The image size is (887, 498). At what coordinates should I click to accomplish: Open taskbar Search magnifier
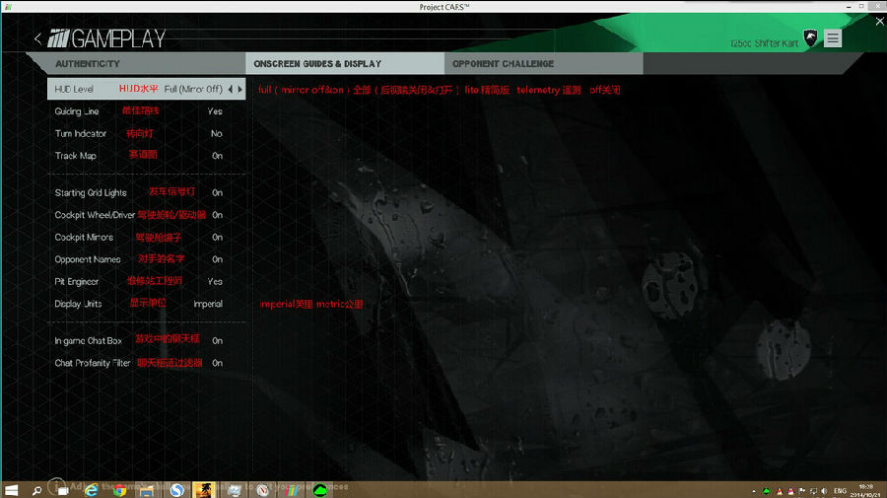[36, 491]
